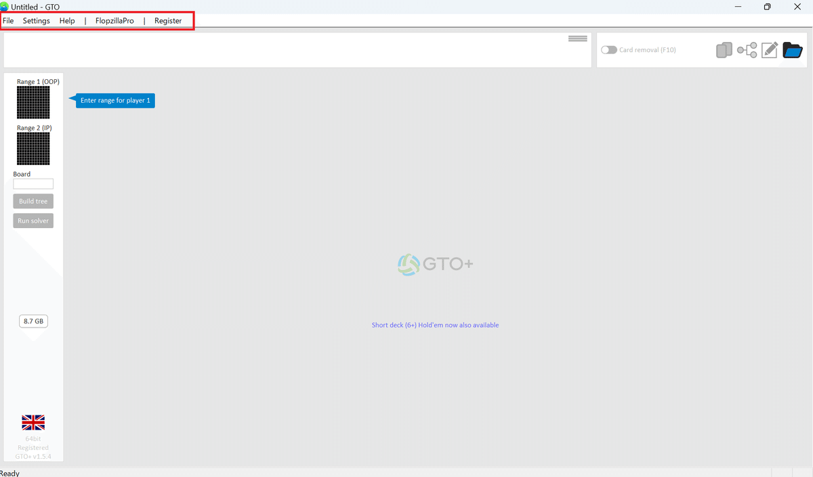
Task: Click the FlopzillaPro menu item
Action: tap(114, 21)
